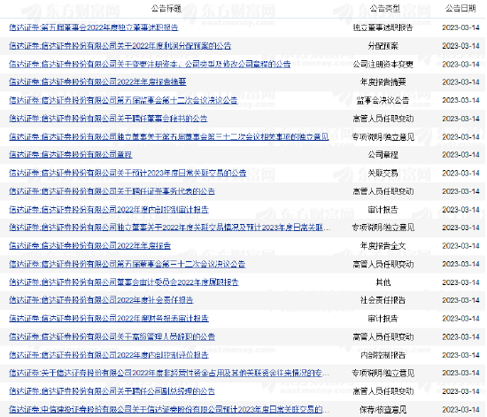
Task: Open the 2022年年度报告摘要 link
Action: coord(97,82)
